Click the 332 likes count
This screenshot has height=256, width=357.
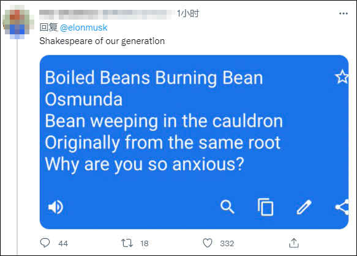pyautogui.click(x=227, y=244)
